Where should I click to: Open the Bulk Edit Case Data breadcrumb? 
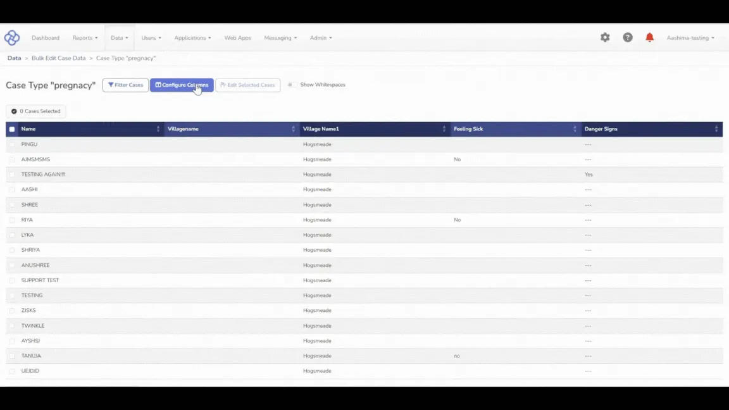click(x=59, y=58)
